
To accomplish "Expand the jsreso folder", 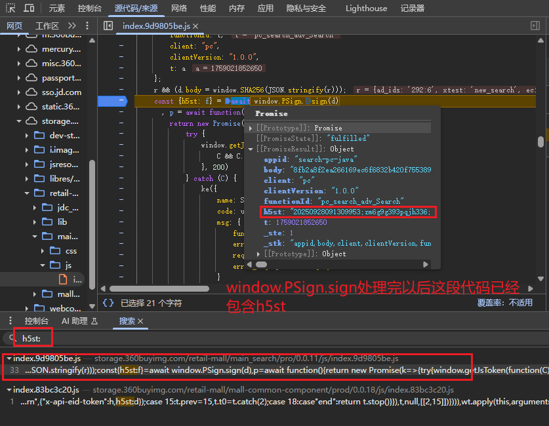I will click(x=27, y=164).
